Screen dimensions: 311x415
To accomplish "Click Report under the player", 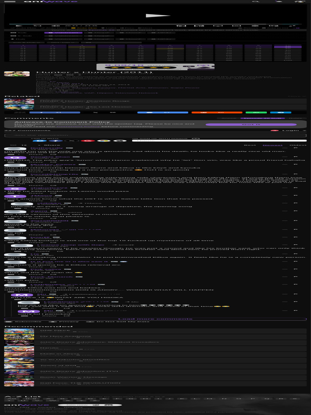I will (x=248, y=28).
